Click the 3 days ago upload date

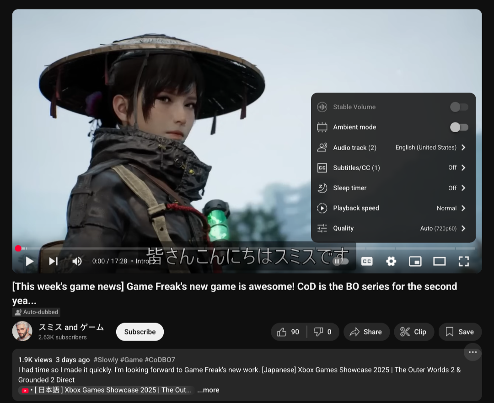(x=73, y=360)
